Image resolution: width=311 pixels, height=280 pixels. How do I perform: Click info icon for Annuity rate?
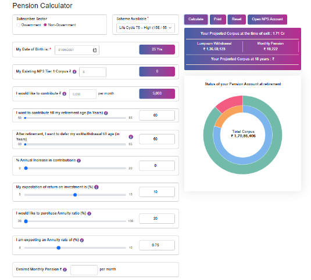(82, 240)
